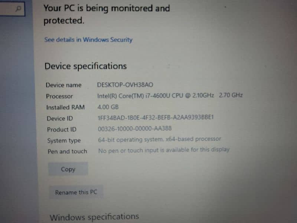
Task: Select the DESKTOP-OVH38AO device name value
Action: point(125,85)
